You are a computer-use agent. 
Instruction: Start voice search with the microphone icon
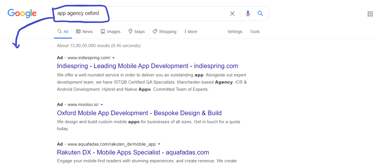click(248, 13)
